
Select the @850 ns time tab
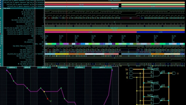[102, 67]
